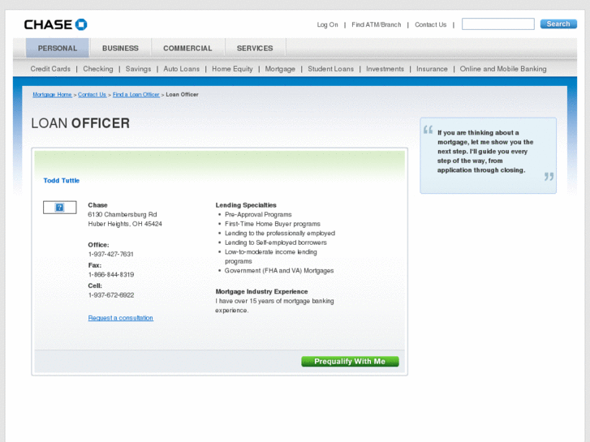Click the Search button
Image resolution: width=590 pixels, height=442 pixels.
click(558, 24)
